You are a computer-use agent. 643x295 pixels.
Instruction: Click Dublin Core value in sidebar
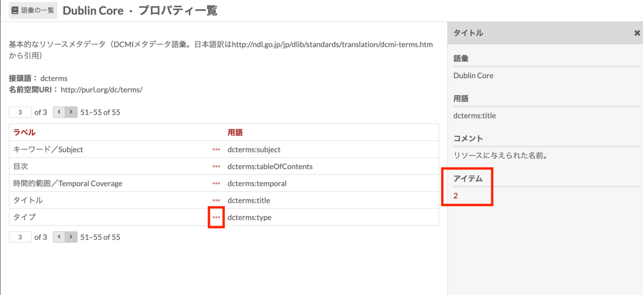(473, 75)
